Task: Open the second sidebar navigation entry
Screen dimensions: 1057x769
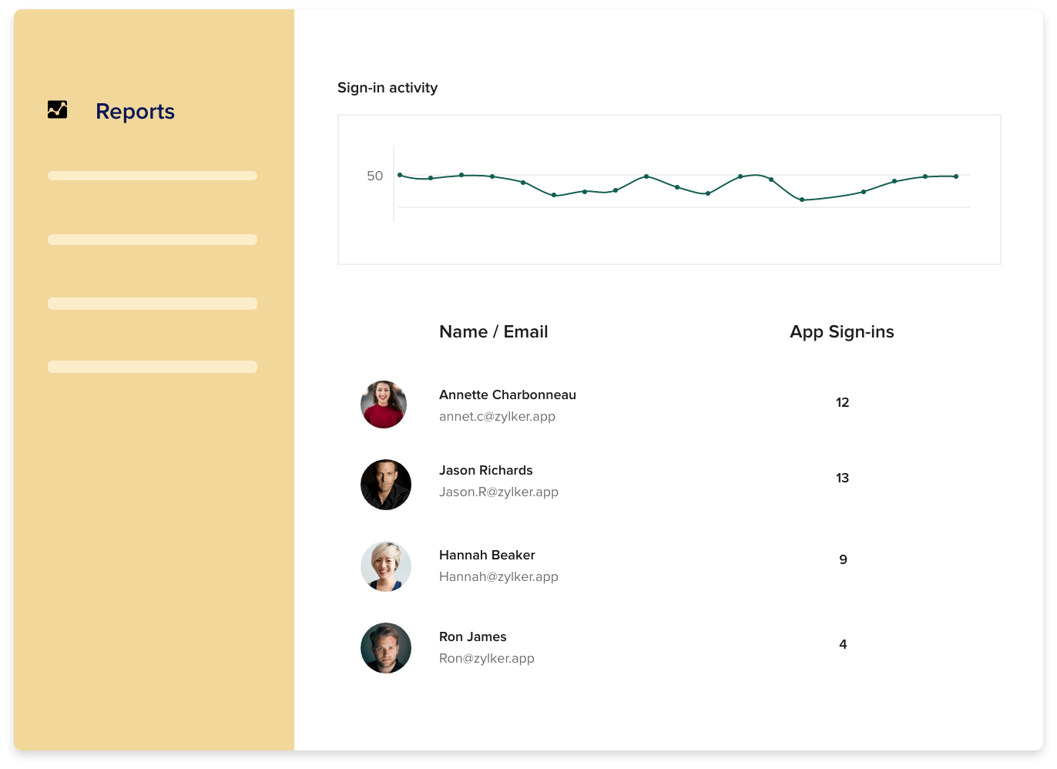Action: [x=152, y=240]
